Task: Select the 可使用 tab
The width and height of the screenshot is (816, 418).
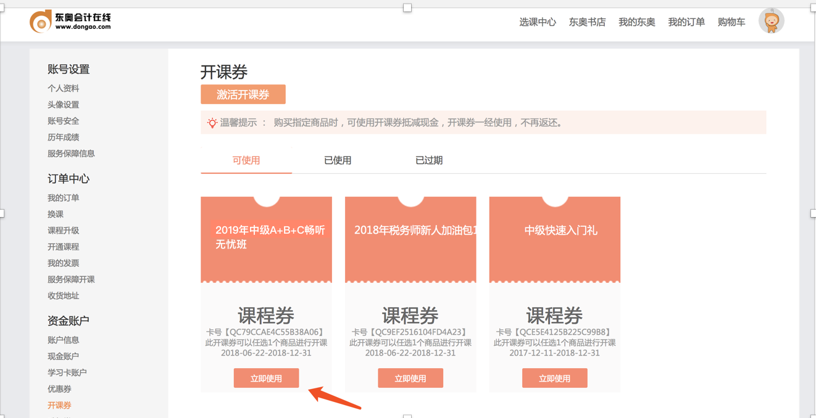Action: (x=246, y=160)
